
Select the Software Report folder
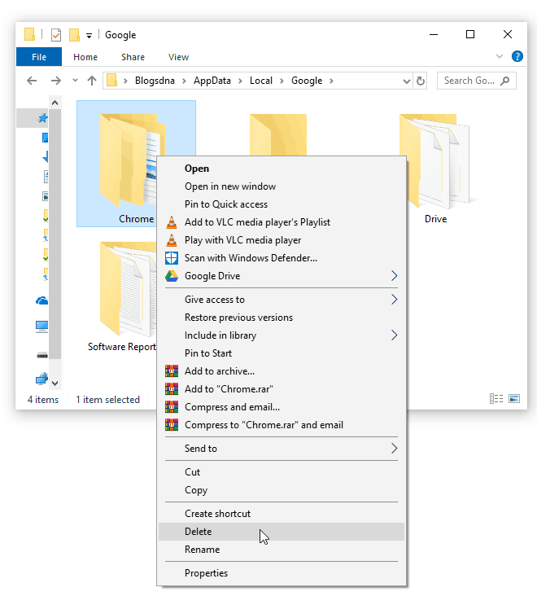tap(121, 296)
